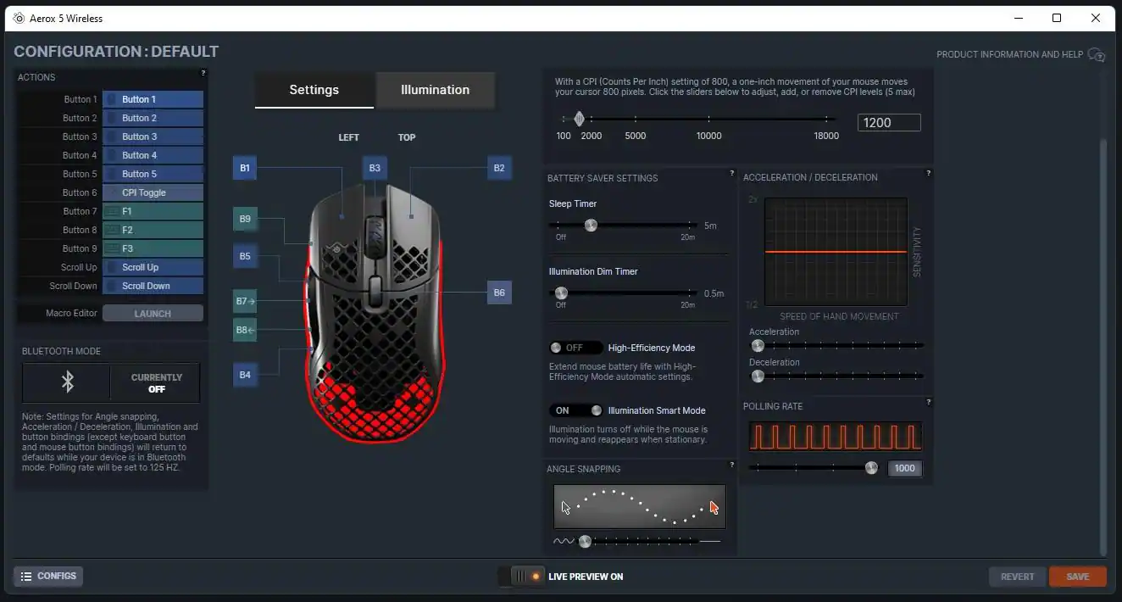The width and height of the screenshot is (1122, 602).
Task: Toggle the Live Preview switch
Action: (x=521, y=577)
